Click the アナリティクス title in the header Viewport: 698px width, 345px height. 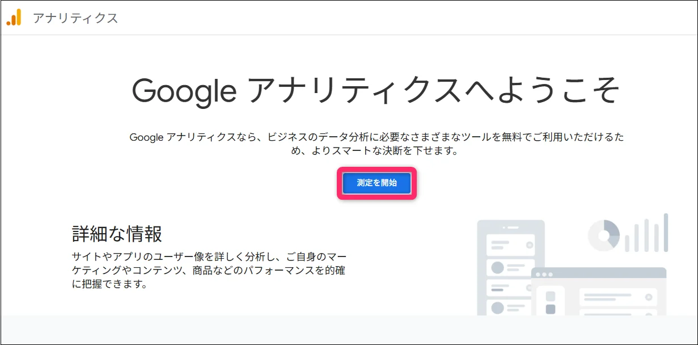pyautogui.click(x=75, y=18)
